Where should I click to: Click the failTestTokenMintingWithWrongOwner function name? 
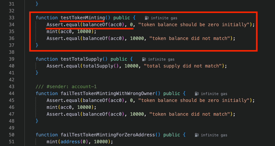(108, 93)
